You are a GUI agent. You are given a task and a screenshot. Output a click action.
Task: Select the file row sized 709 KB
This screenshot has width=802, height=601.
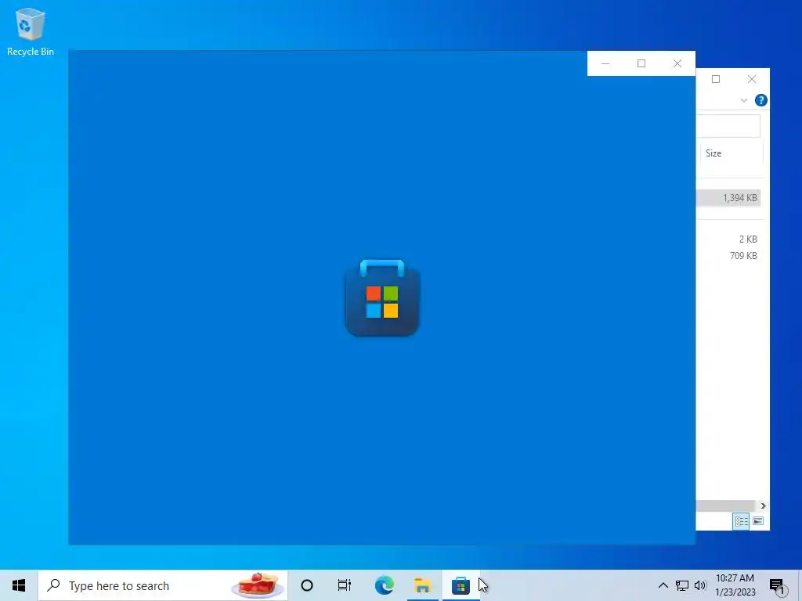(728, 256)
